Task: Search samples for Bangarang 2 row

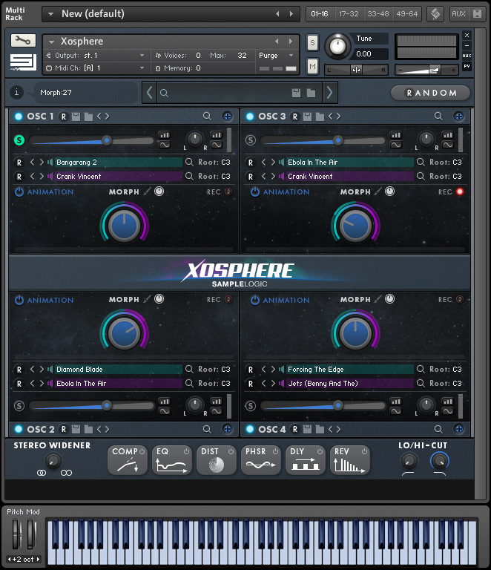Action: (189, 162)
